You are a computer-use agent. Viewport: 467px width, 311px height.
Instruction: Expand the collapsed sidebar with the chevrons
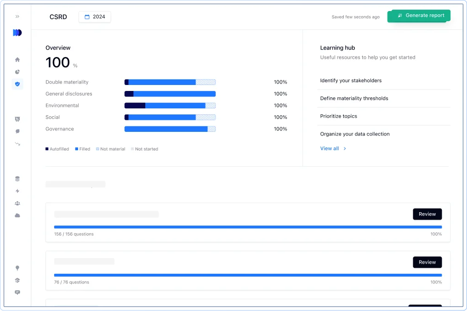click(x=17, y=16)
